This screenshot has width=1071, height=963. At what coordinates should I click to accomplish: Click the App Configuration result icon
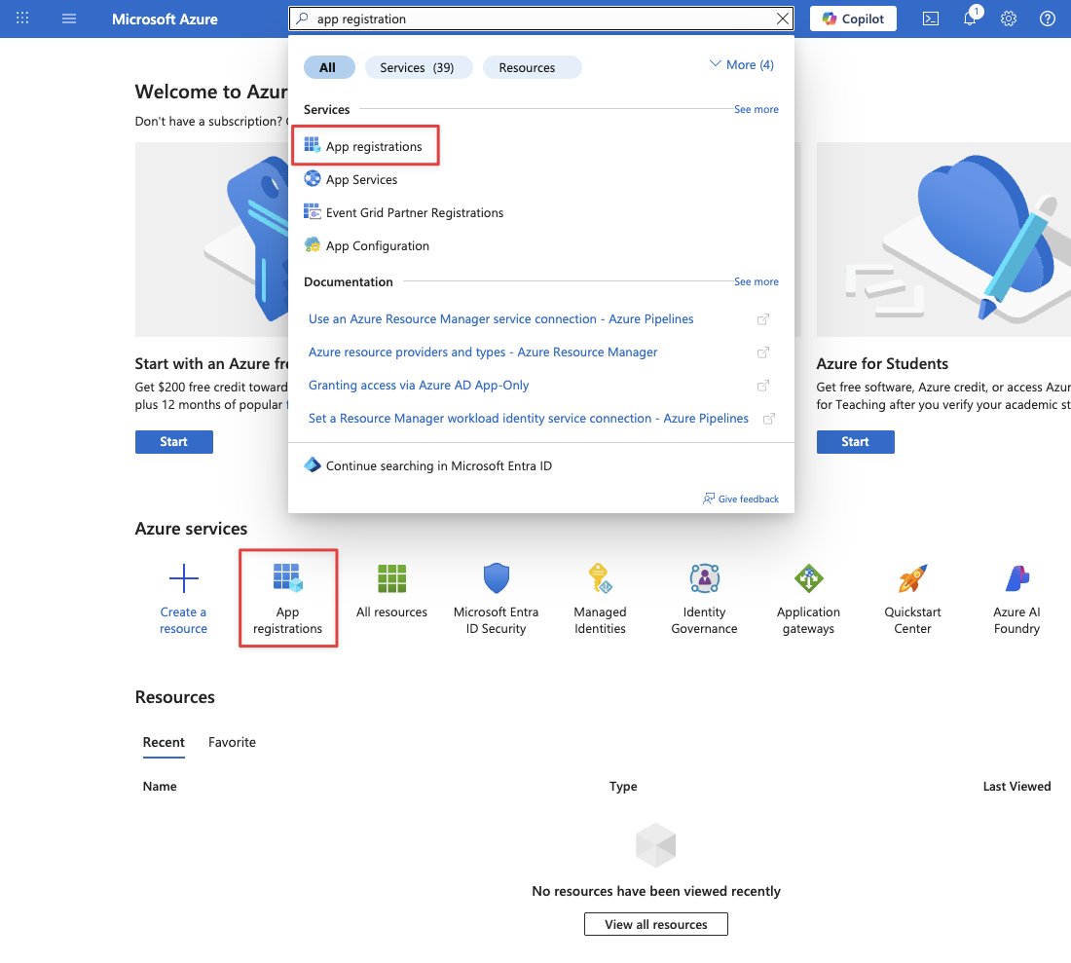coord(313,244)
